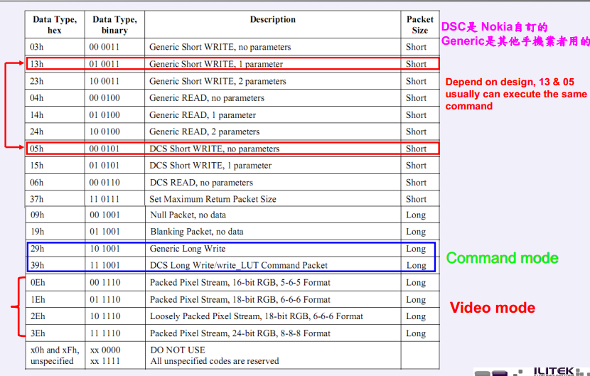590x376 pixels.
Task: Select 'Packed Pixel Stream, 24-bit RGB' description
Action: click(x=240, y=333)
